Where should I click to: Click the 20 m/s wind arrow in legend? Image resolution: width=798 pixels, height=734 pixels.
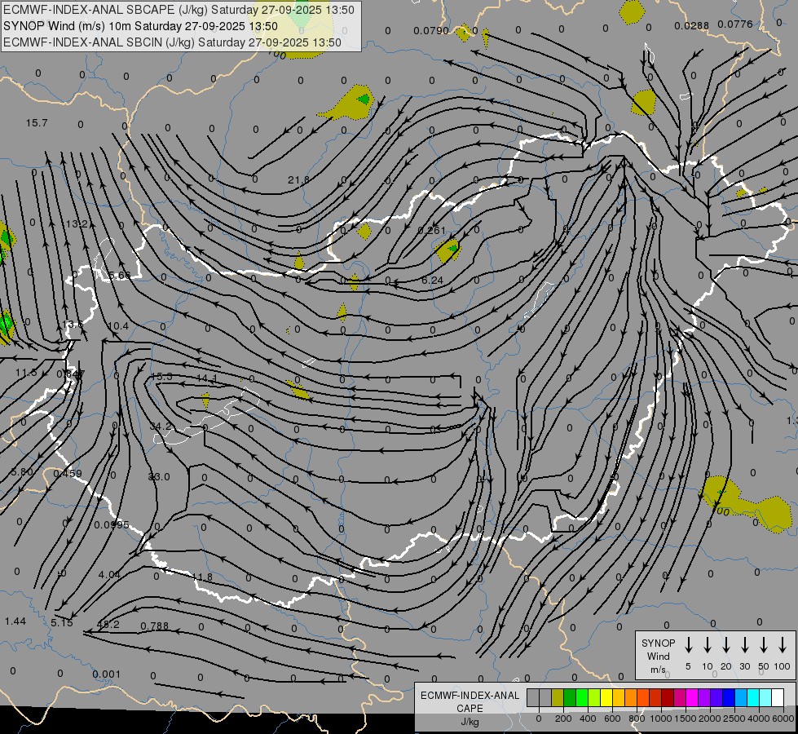click(725, 645)
